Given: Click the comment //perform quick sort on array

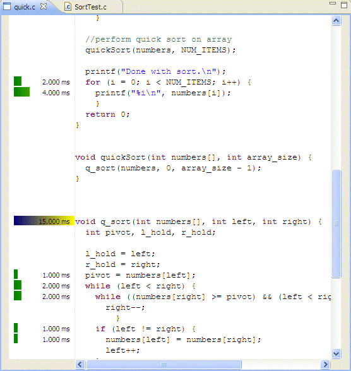Looking at the screenshot, I should pyautogui.click(x=158, y=39).
